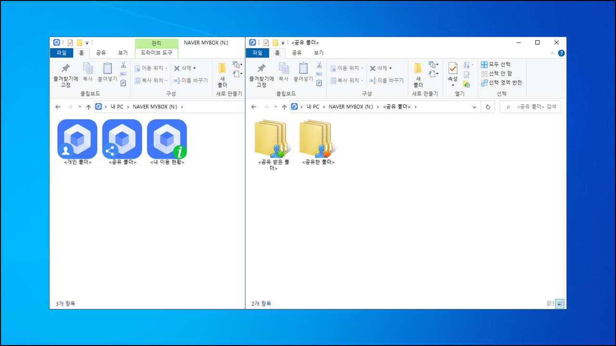This screenshot has width=616, height=346.
Task: Switch to the 보기 tab in the left window
Action: tap(123, 53)
